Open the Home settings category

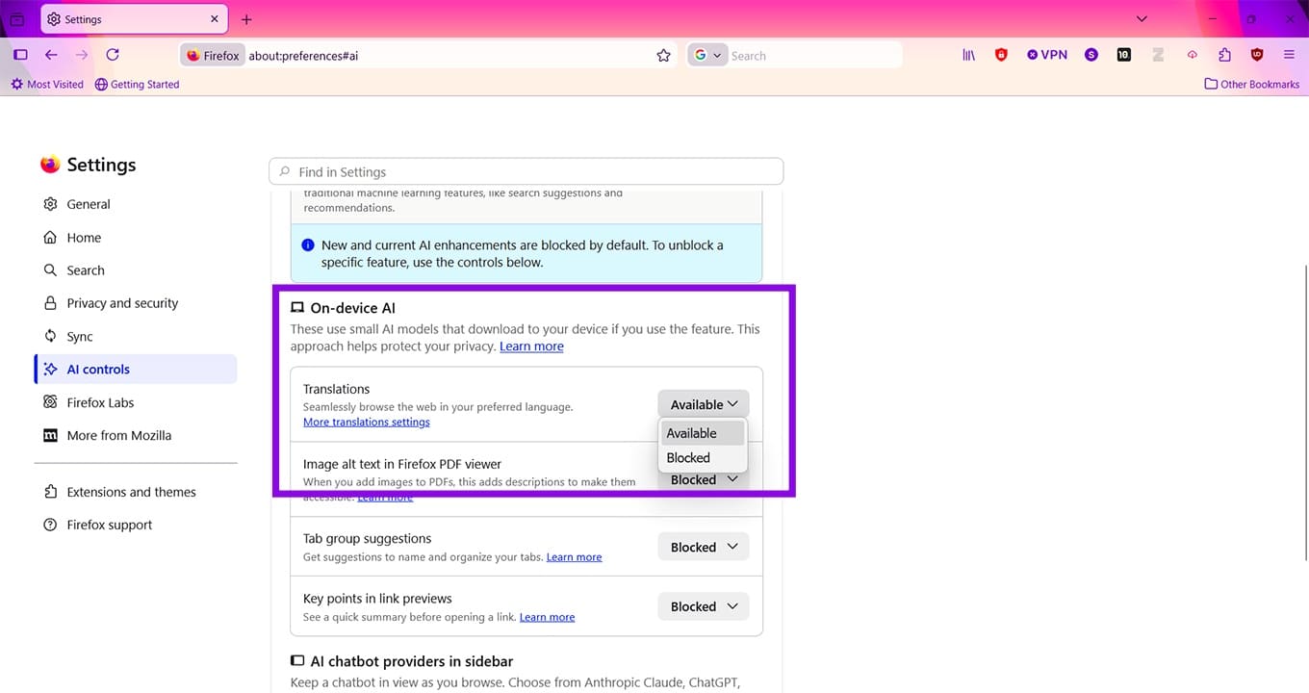pyautogui.click(x=136, y=238)
